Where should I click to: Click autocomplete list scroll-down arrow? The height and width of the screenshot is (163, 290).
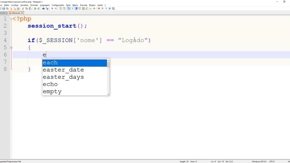(108, 94)
